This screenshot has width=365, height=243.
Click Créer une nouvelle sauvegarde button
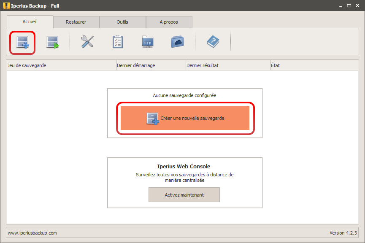tap(185, 118)
